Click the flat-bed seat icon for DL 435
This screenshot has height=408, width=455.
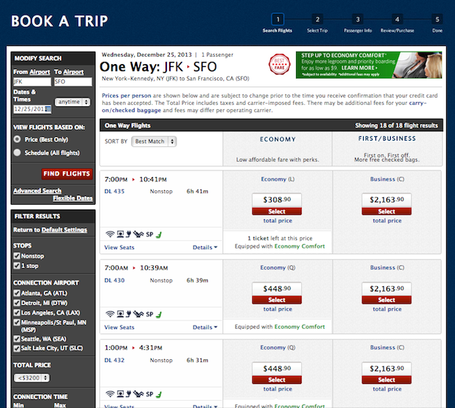tap(138, 234)
